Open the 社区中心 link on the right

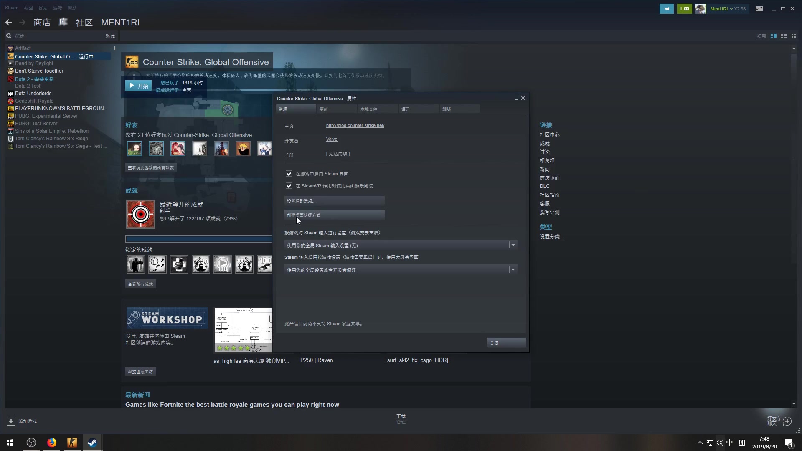(x=549, y=135)
